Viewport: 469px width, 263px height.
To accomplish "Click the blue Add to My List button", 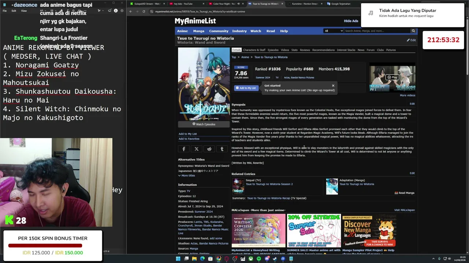I will click(246, 88).
